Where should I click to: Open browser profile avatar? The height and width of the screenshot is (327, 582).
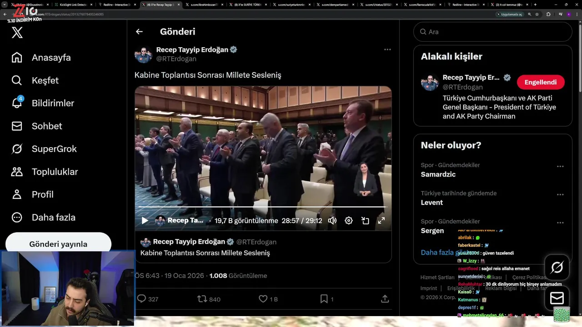(568, 14)
